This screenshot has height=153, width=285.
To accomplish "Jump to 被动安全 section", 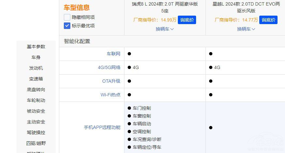I will pos(36,111).
